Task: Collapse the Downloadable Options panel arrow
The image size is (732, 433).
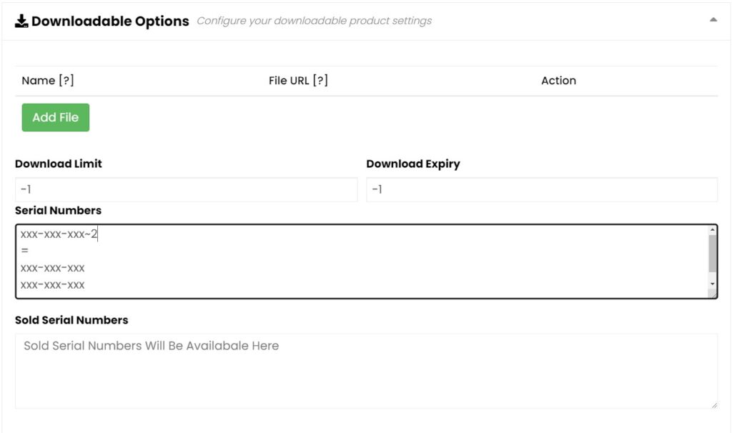Action: pyautogui.click(x=713, y=19)
